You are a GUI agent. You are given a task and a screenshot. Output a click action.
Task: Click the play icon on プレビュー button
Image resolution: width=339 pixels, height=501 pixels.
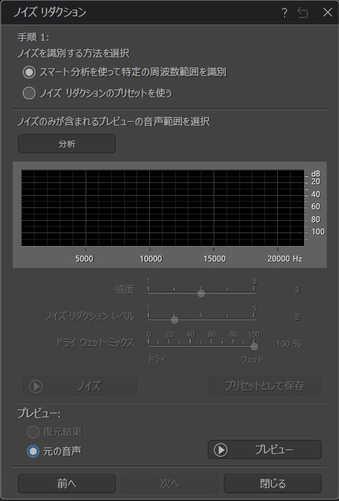(x=221, y=450)
